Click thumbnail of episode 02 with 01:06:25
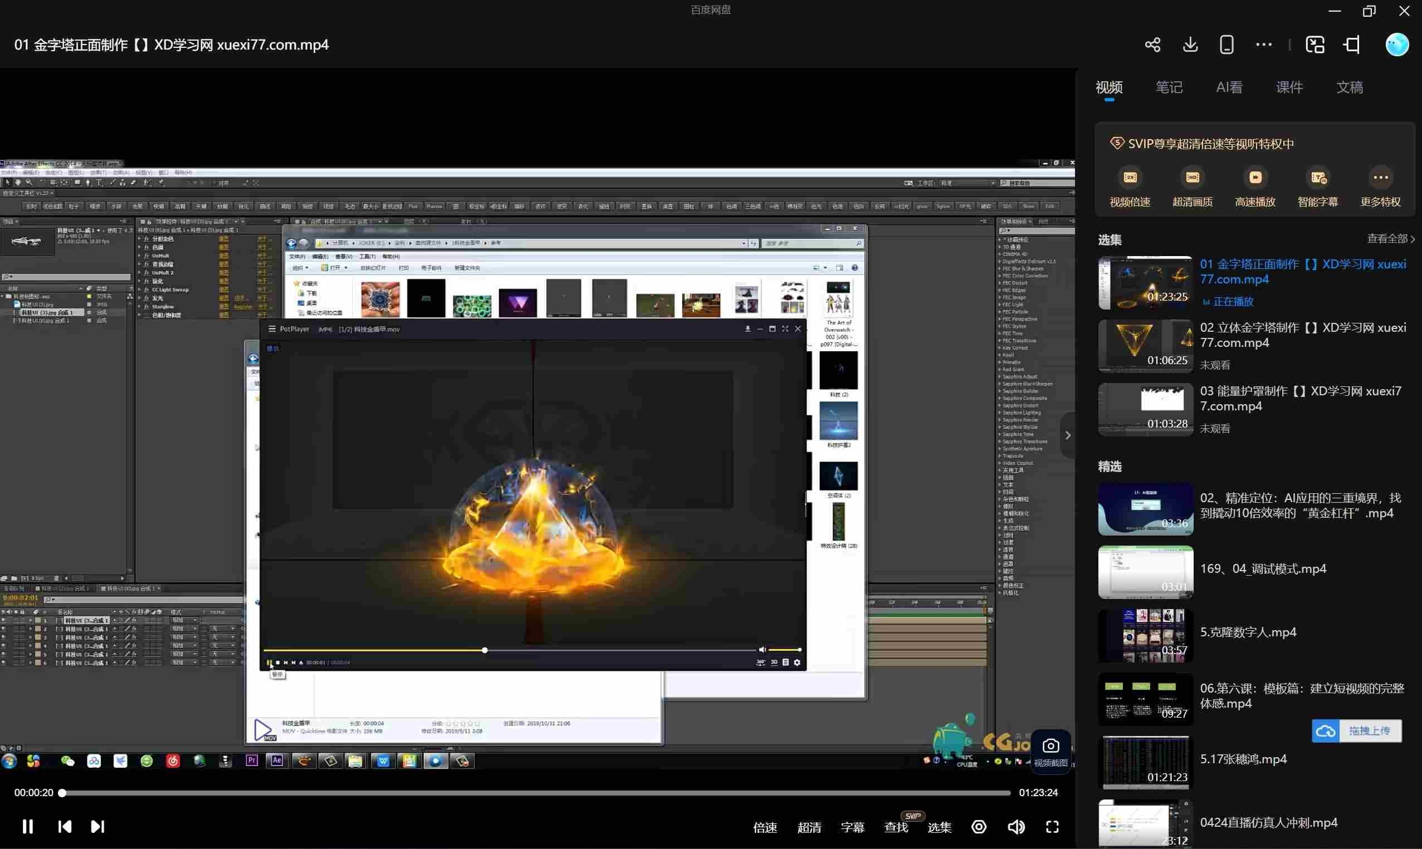Image resolution: width=1422 pixels, height=849 pixels. [x=1145, y=346]
